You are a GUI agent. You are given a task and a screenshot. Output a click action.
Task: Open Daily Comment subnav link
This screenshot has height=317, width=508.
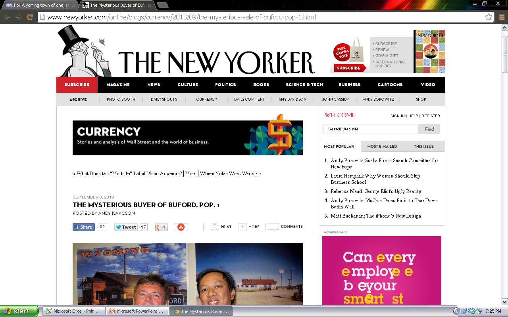[x=250, y=99]
